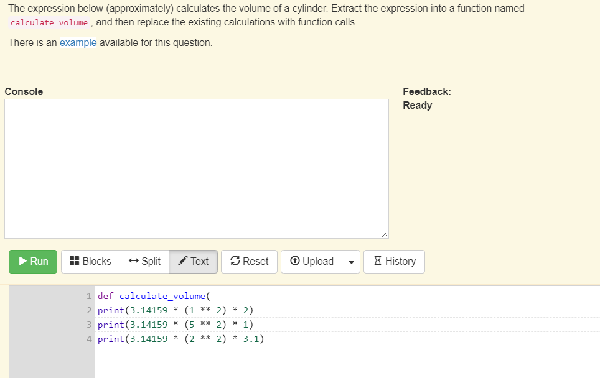Click the Feedback: heading
This screenshot has width=600, height=378.
click(x=426, y=92)
